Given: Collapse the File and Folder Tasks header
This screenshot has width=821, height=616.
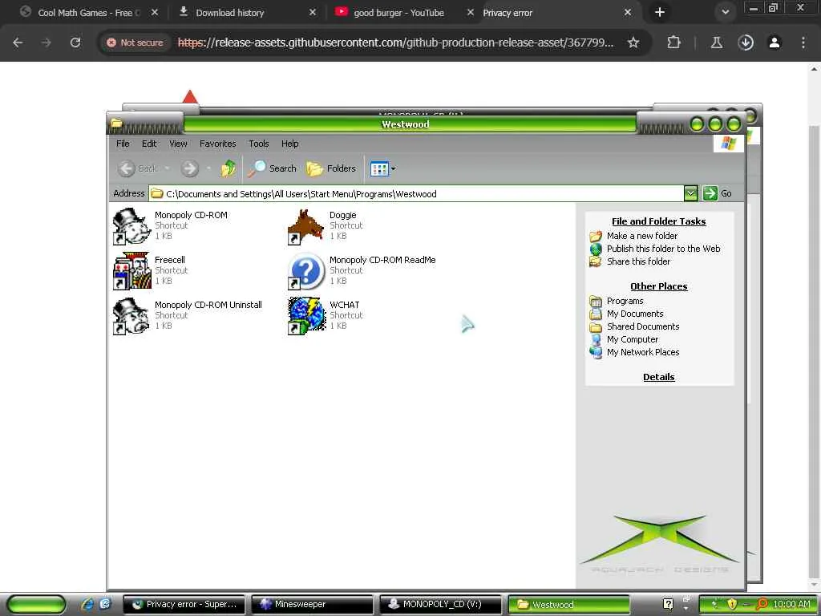Looking at the screenshot, I should click(659, 221).
